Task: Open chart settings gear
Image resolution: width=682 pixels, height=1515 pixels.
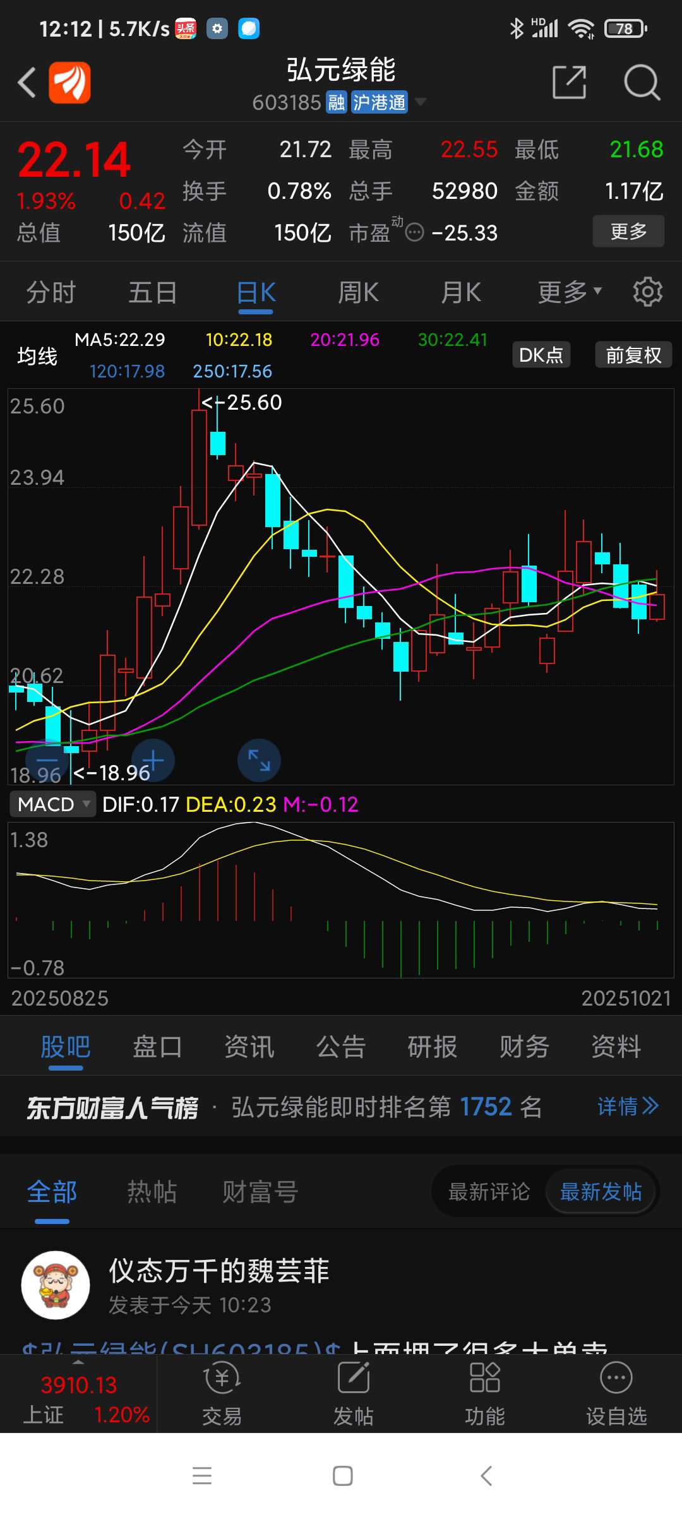Action: point(648,292)
